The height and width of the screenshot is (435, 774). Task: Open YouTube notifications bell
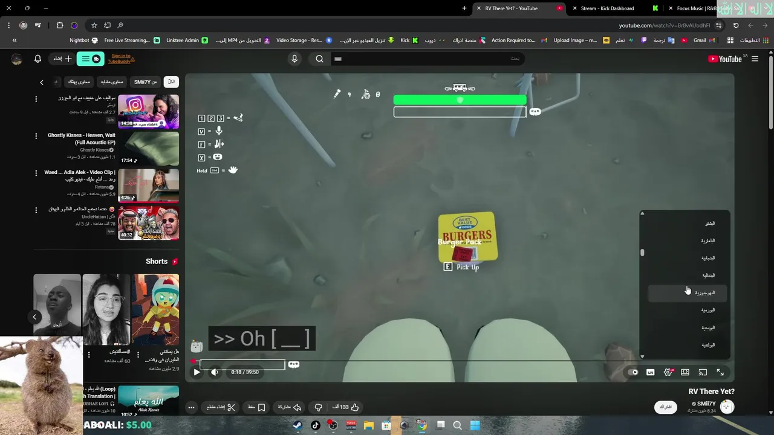(37, 59)
